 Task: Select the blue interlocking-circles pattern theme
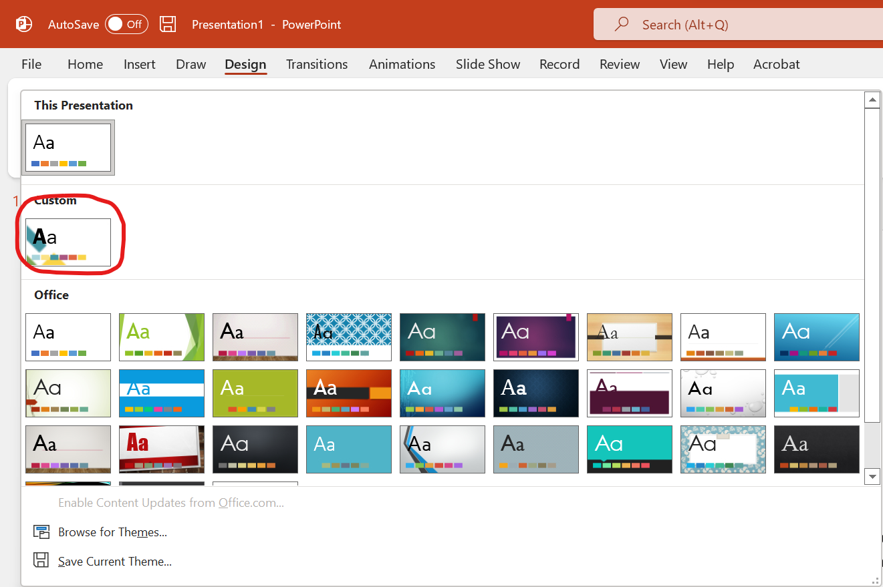point(349,337)
